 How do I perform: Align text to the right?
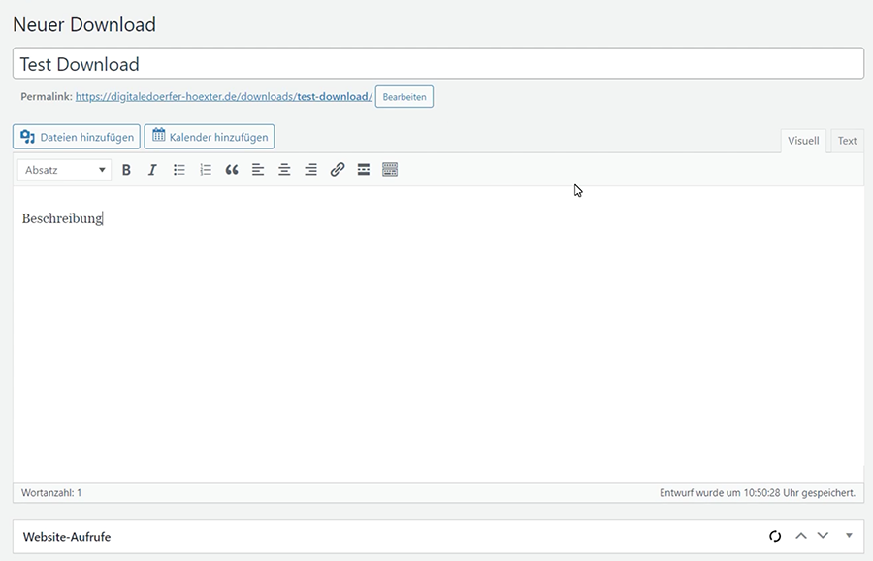point(310,170)
